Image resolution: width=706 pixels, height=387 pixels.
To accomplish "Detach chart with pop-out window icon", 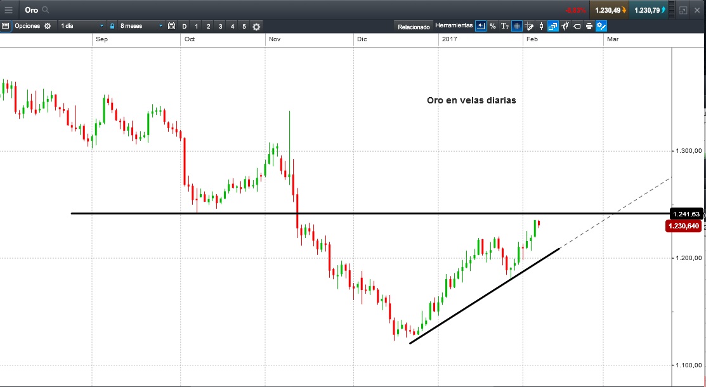I will 683,10.
